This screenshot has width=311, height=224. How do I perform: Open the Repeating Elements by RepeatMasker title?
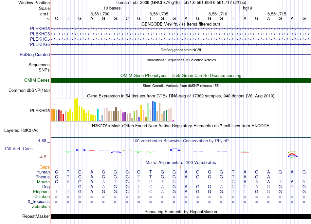pyautogui.click(x=181, y=212)
